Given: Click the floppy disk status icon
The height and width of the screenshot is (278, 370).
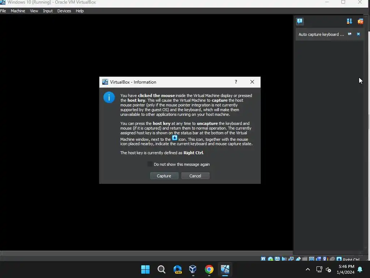Looking at the screenshot, I should click(x=277, y=259).
